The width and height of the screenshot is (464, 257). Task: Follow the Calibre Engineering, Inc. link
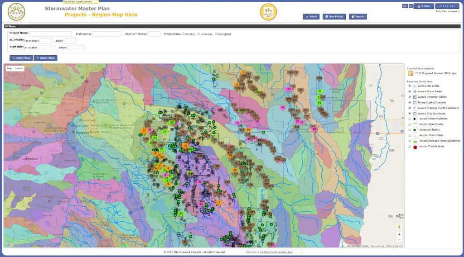(276, 252)
